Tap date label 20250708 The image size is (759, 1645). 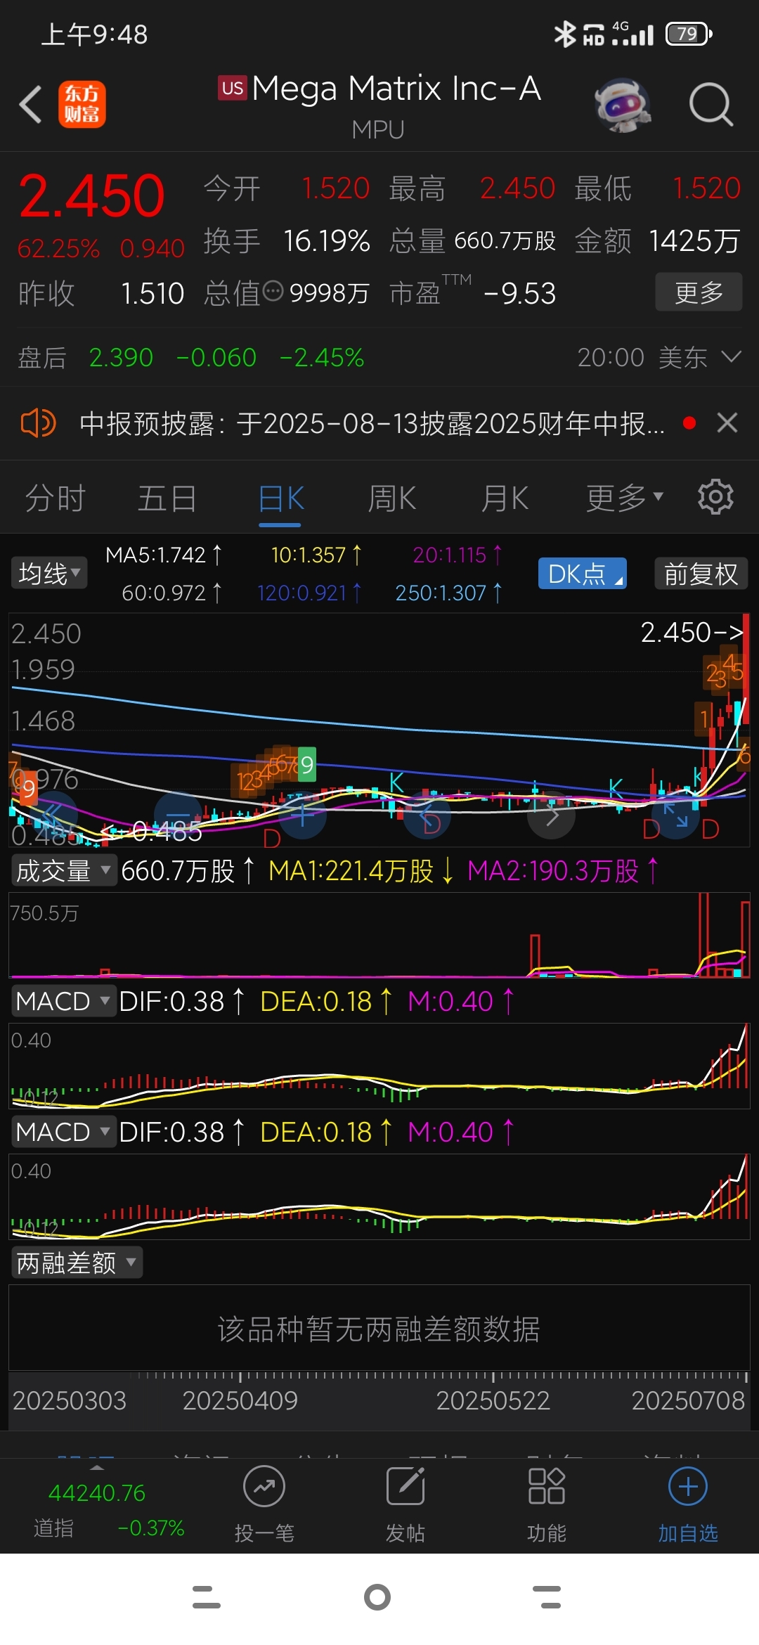point(688,1400)
